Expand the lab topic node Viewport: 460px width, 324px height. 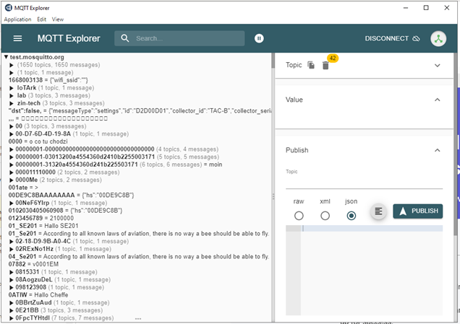[12, 96]
